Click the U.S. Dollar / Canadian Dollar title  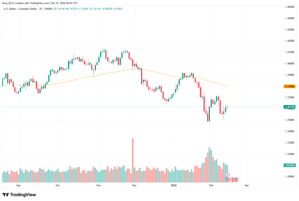tap(20, 9)
